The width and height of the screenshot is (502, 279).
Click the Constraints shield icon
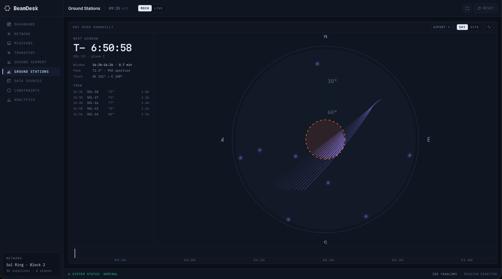pos(9,90)
